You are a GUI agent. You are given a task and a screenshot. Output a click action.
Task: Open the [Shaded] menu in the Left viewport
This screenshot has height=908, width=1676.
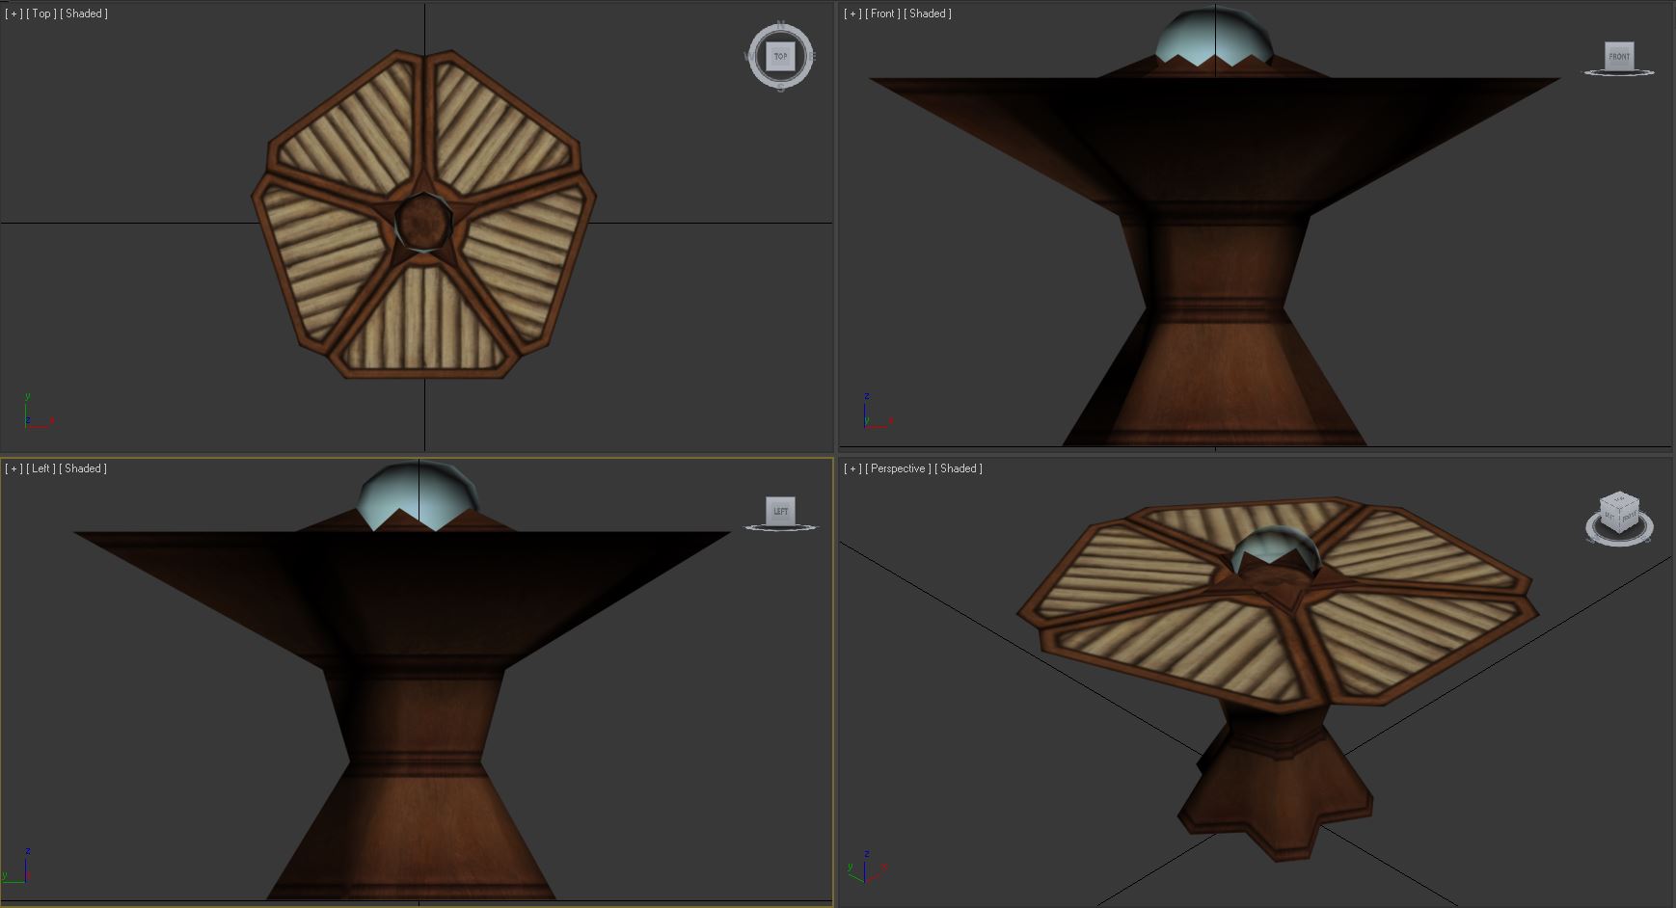click(x=83, y=468)
